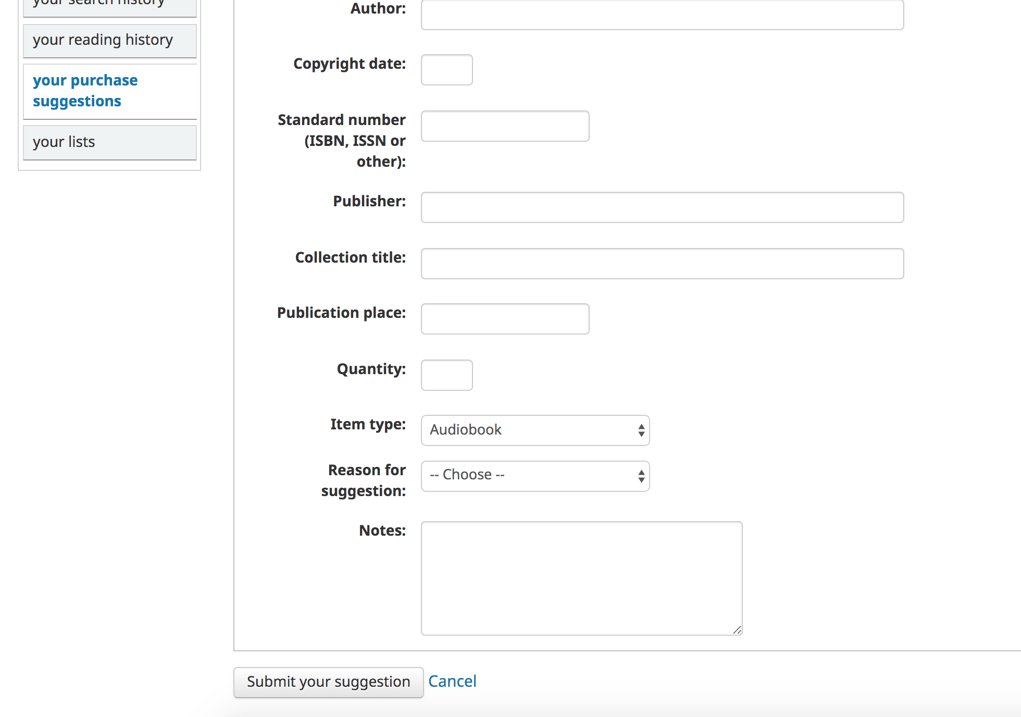Open your lists in sidebar
Screen dimensions: 1021x717
tap(64, 142)
